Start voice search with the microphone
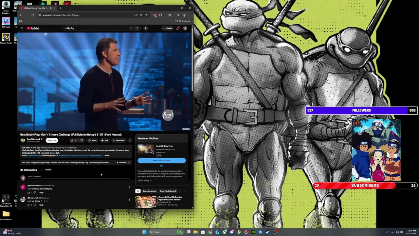The width and height of the screenshot is (419, 236). pos(146,28)
